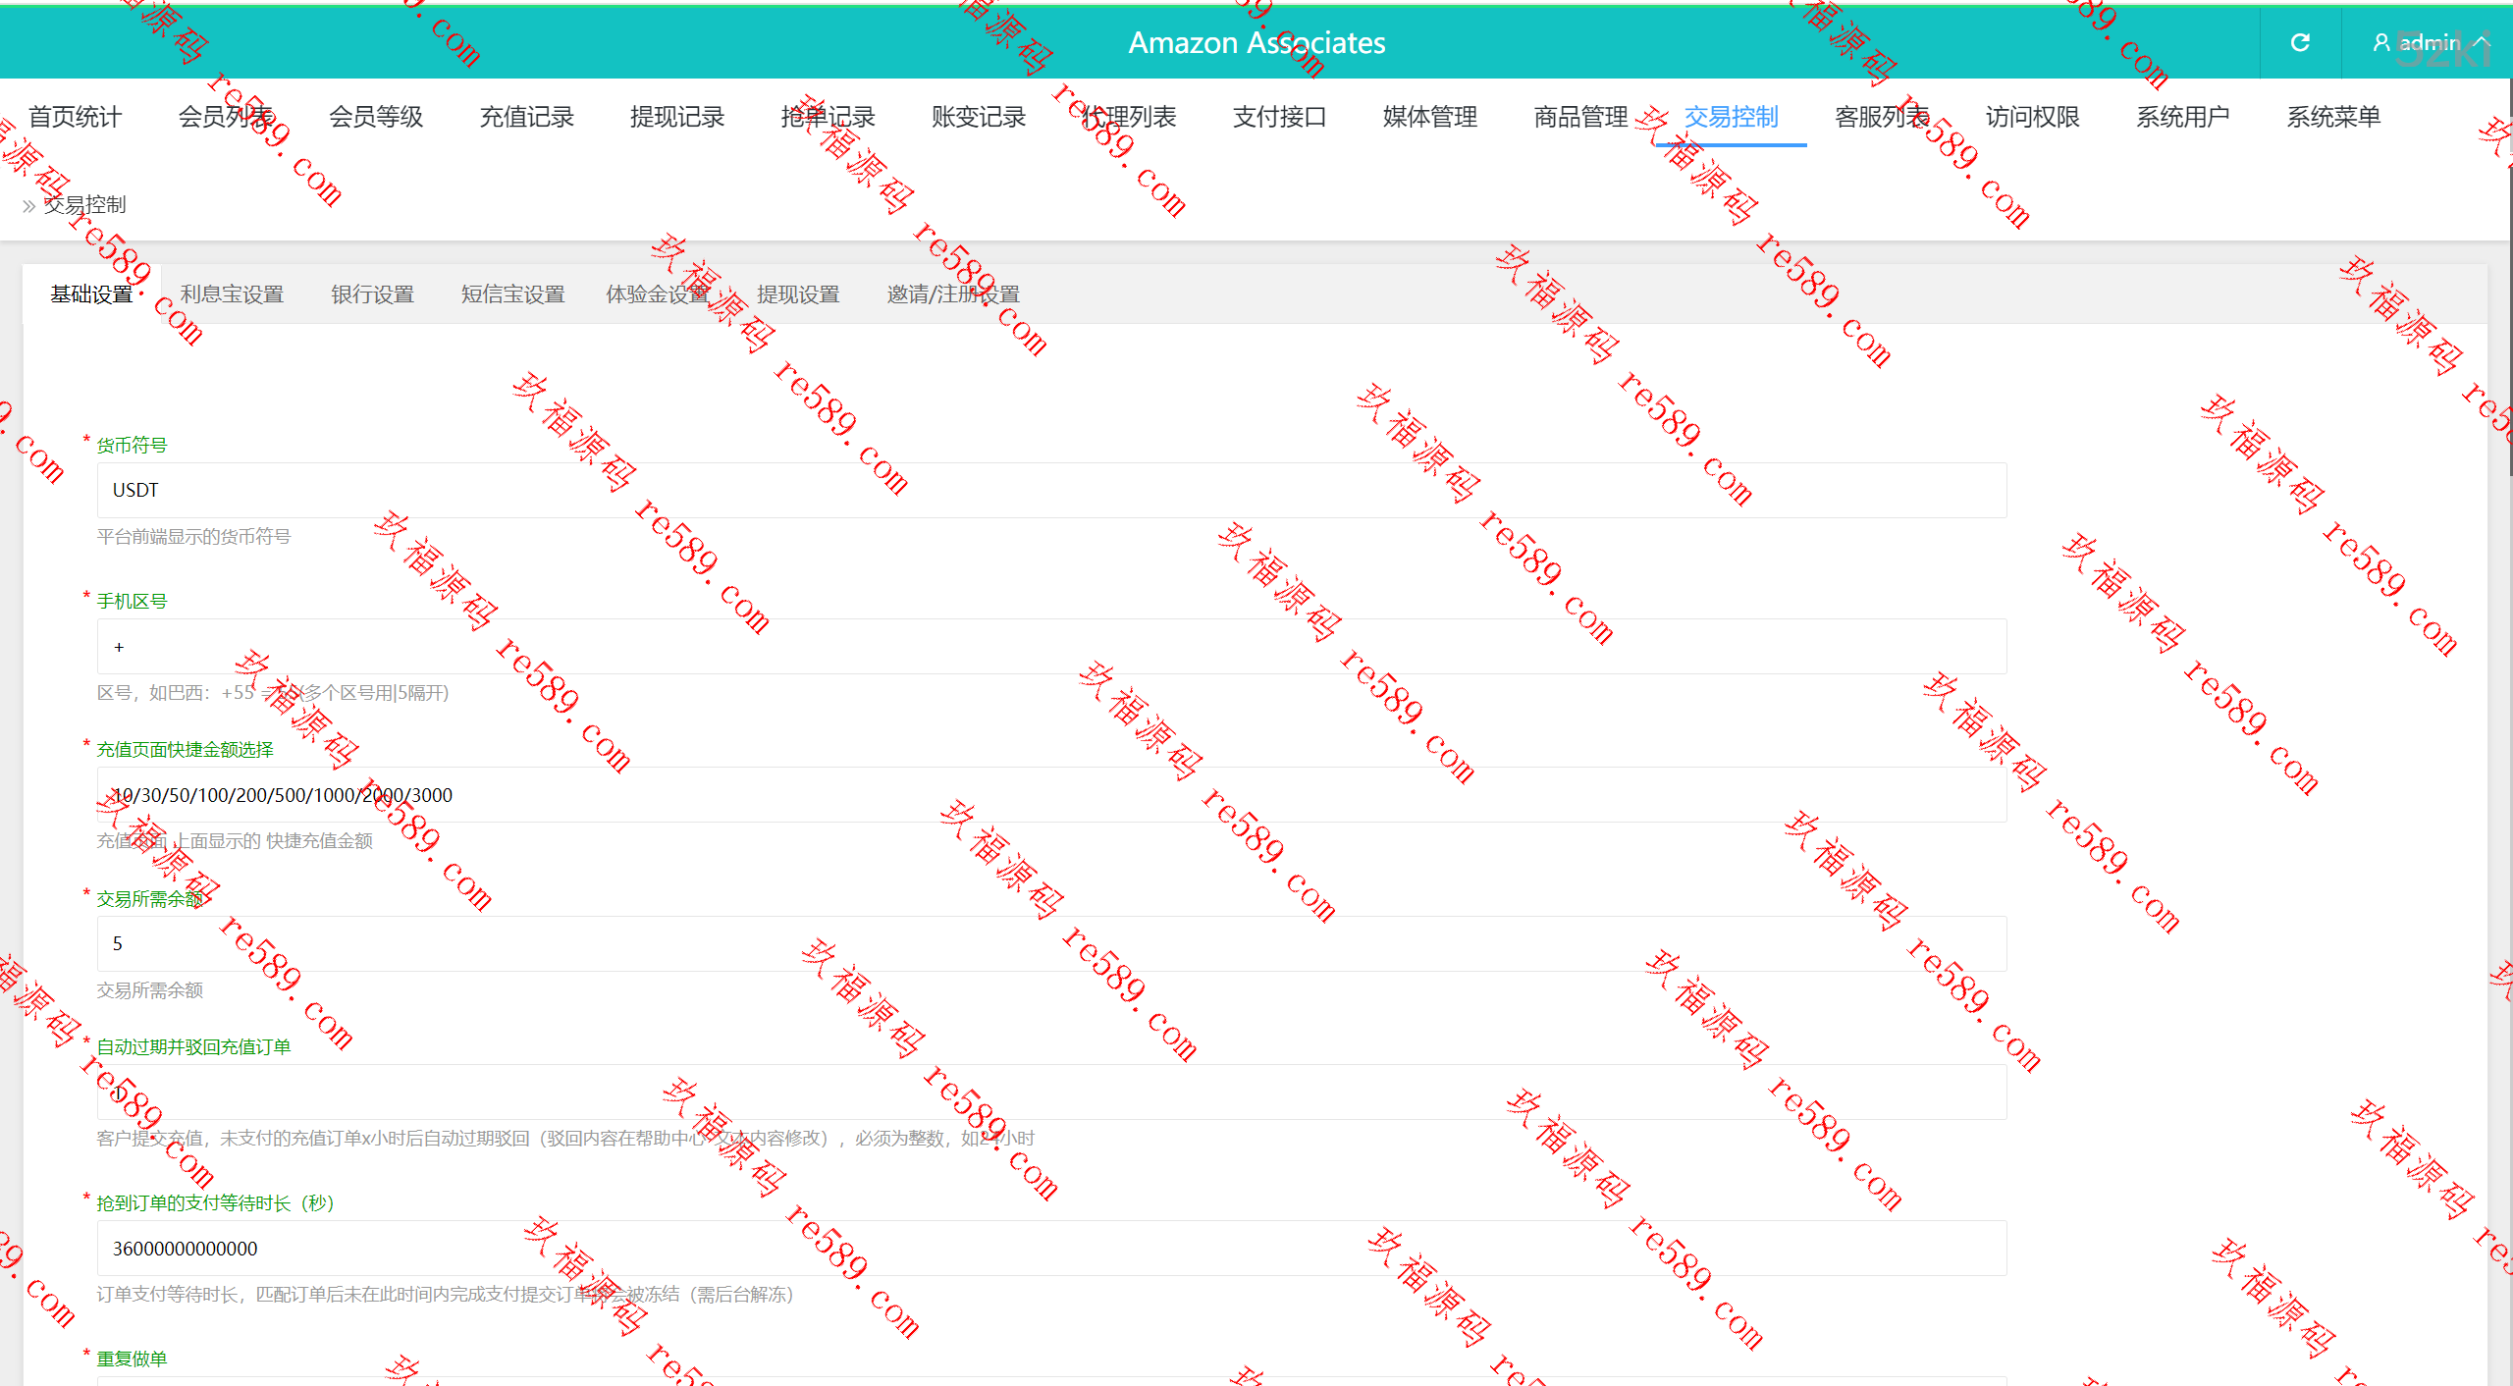The width and height of the screenshot is (2513, 1386).
Task: Open 系统菜单 navigation item
Action: click(x=2333, y=117)
